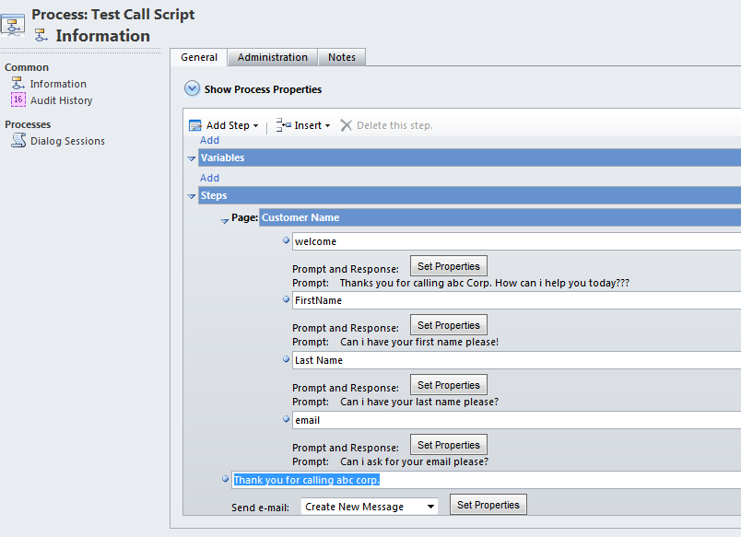Open the Notes tab
Image resolution: width=741 pixels, height=537 pixels.
pyautogui.click(x=342, y=56)
